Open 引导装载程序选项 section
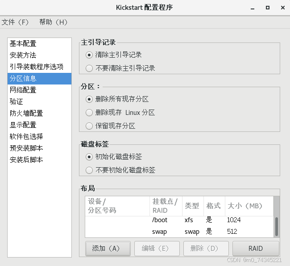 (x=39, y=67)
